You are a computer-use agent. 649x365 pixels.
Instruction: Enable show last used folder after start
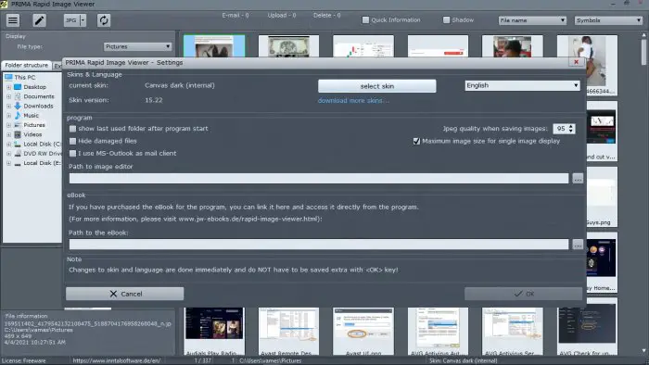click(x=73, y=129)
